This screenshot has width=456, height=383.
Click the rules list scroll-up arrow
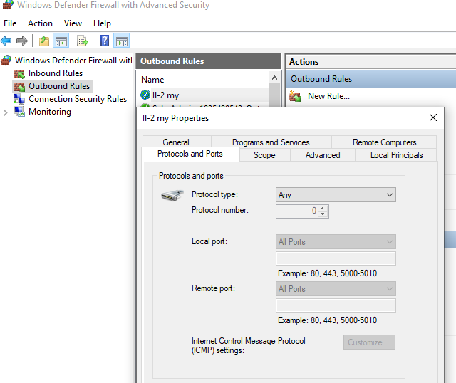pyautogui.click(x=274, y=78)
